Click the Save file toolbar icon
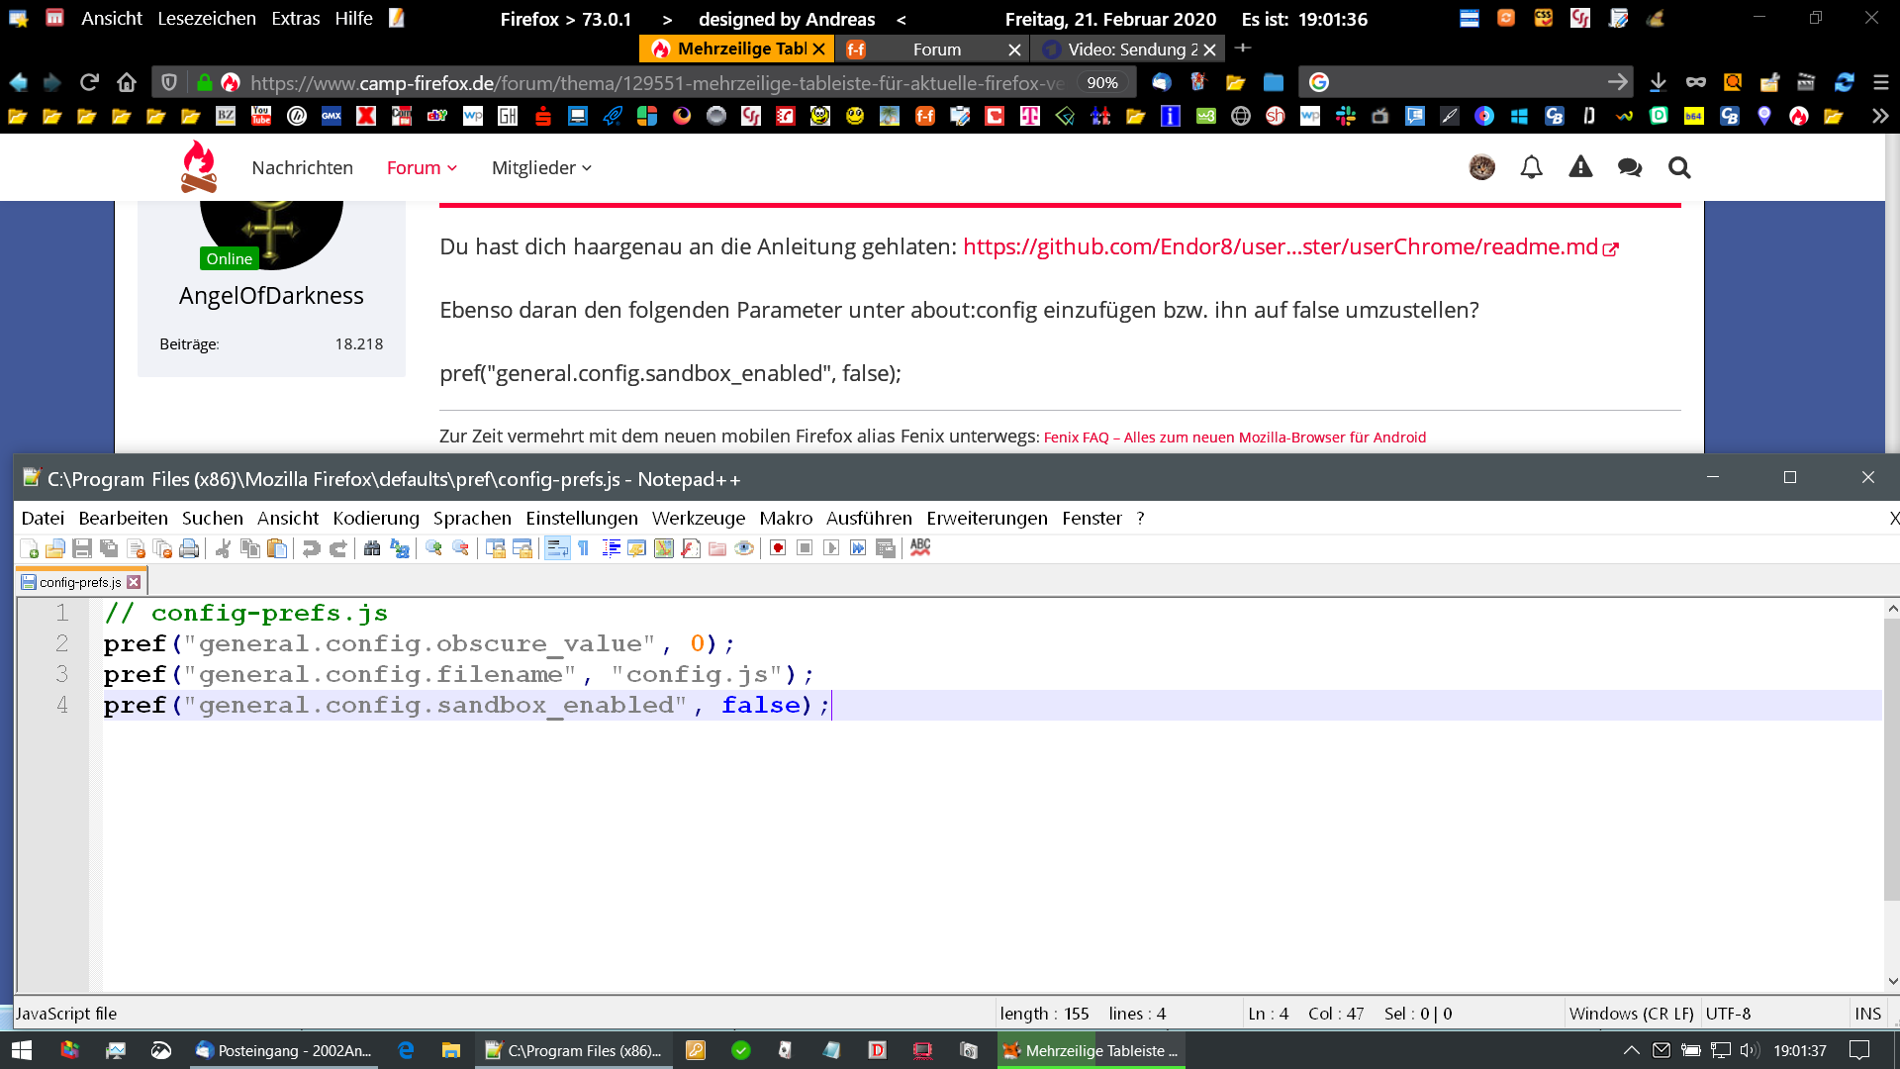This screenshot has width=1900, height=1069. (x=82, y=548)
